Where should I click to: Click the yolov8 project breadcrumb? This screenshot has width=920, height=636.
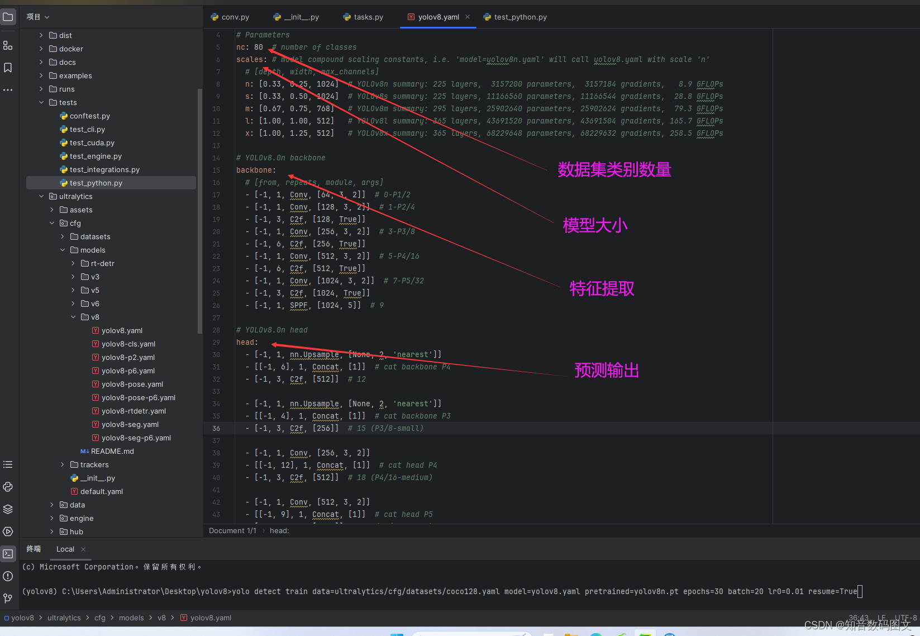19,618
